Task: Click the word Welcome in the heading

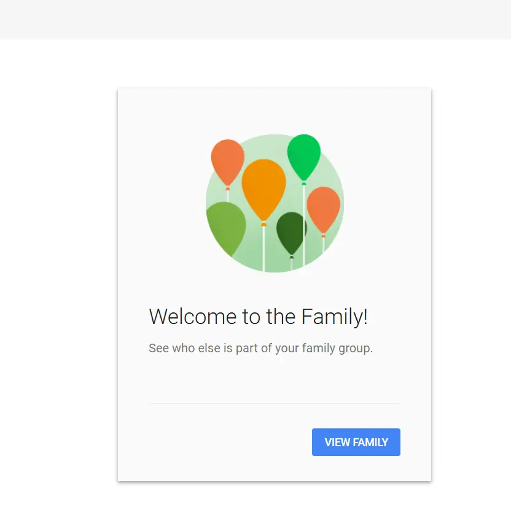Action: click(193, 316)
